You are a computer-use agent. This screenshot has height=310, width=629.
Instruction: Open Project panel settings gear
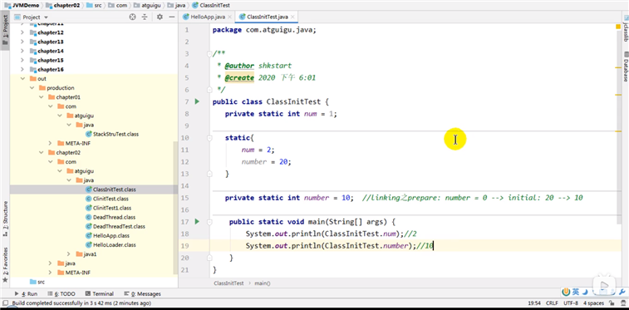160,17
